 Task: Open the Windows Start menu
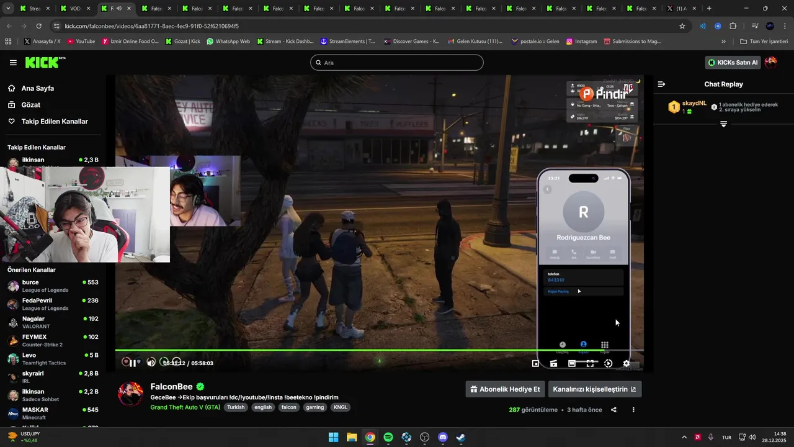[x=333, y=437]
